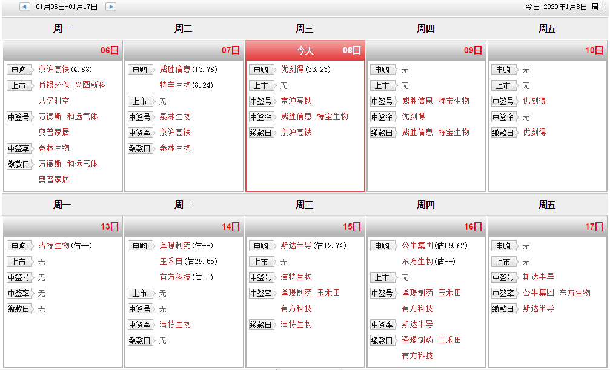
Task: Open 威胜信息 subscription on 07日
Action: pos(175,69)
